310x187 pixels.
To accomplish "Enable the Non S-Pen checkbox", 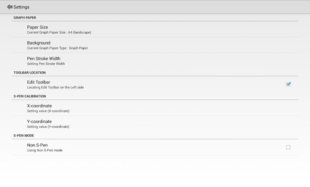I will [288, 147].
